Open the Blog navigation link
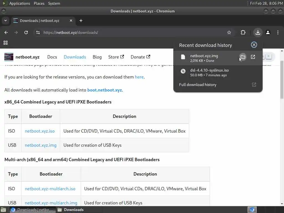The image size is (284, 213). coord(97,57)
